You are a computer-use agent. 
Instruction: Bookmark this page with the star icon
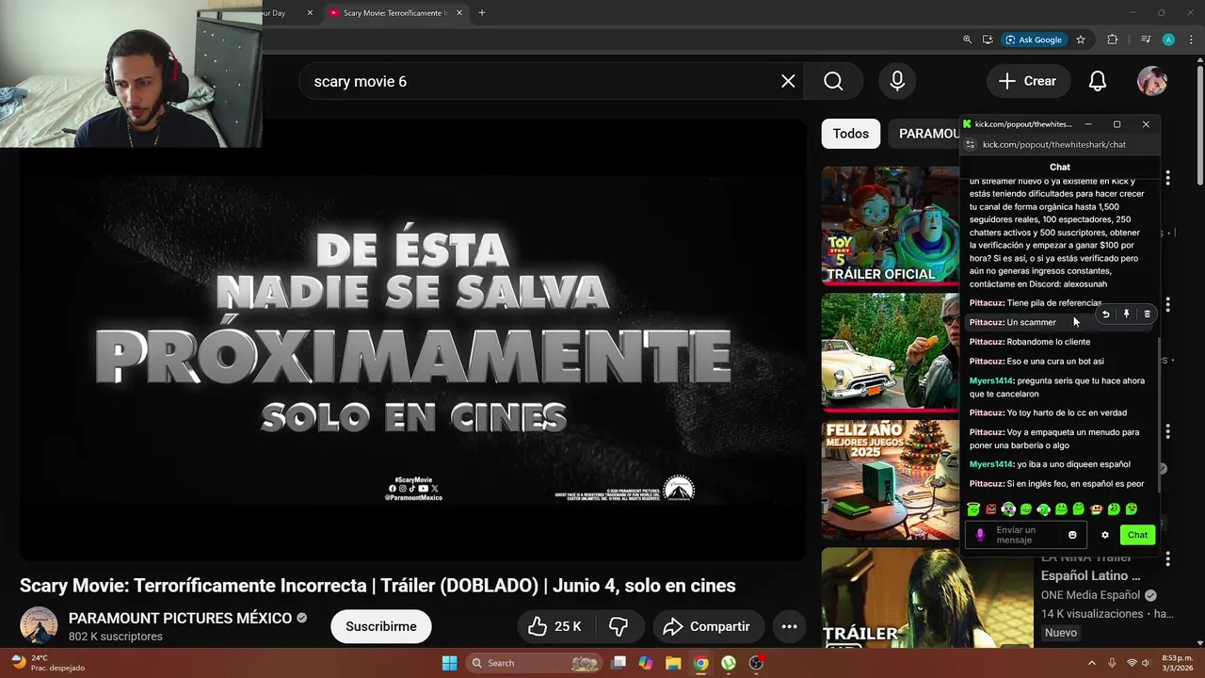1081,40
